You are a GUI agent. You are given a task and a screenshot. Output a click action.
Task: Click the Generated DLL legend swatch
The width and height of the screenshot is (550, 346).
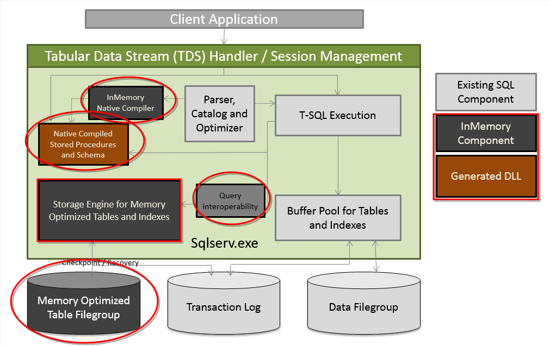485,177
